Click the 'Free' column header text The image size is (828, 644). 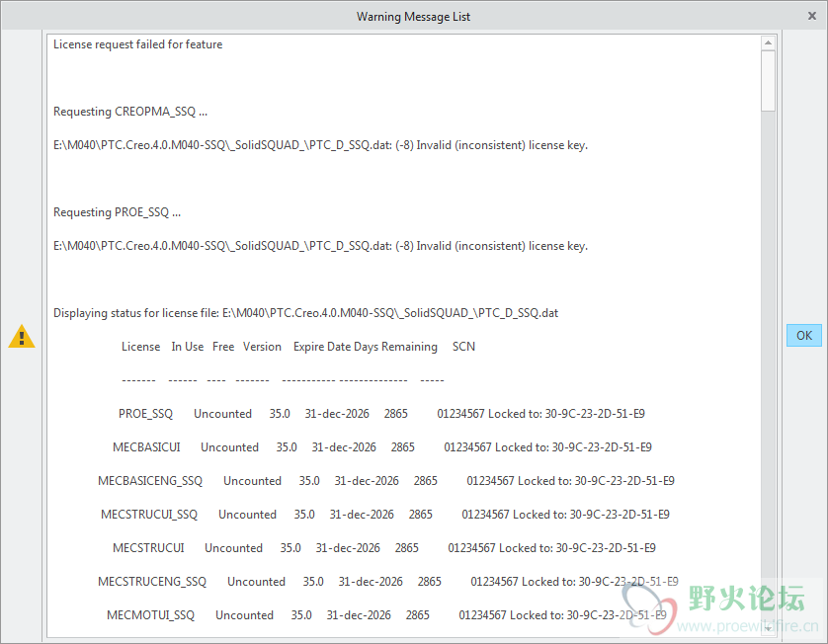[223, 347]
